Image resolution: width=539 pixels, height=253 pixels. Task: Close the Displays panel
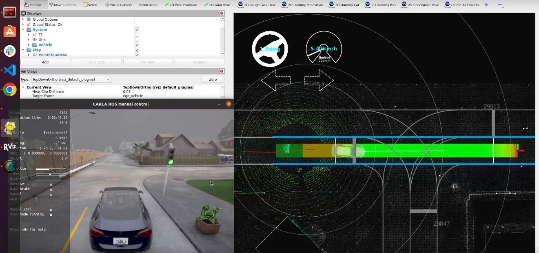(x=222, y=13)
